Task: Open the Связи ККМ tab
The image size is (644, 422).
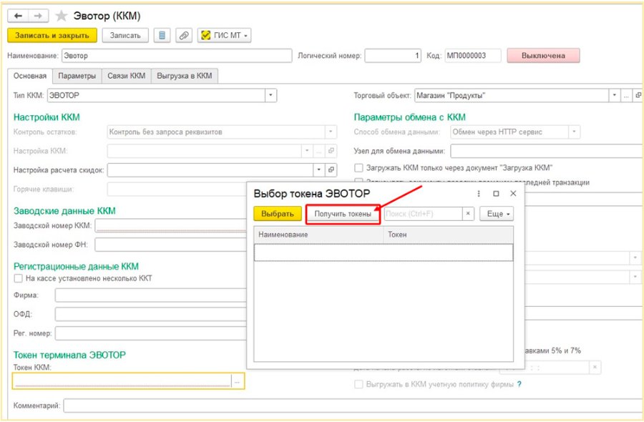Action: pos(127,76)
